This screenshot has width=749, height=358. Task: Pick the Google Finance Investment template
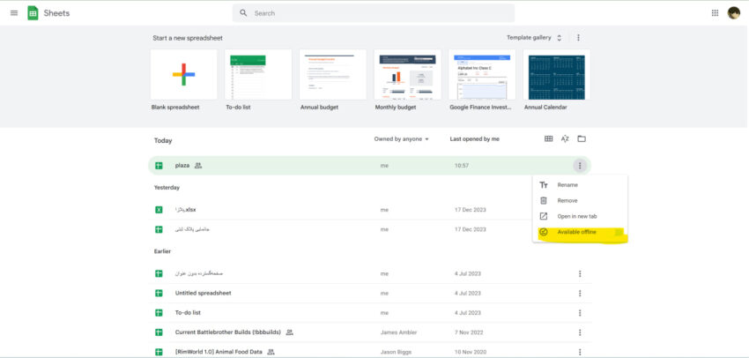482,75
